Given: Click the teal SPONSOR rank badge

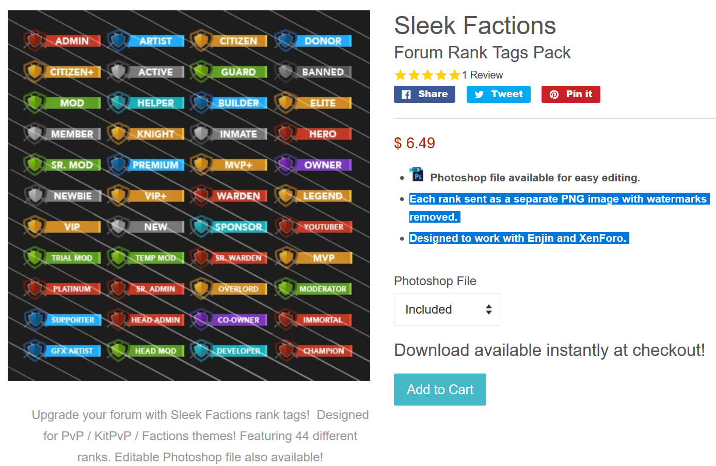Looking at the screenshot, I should point(229,227).
